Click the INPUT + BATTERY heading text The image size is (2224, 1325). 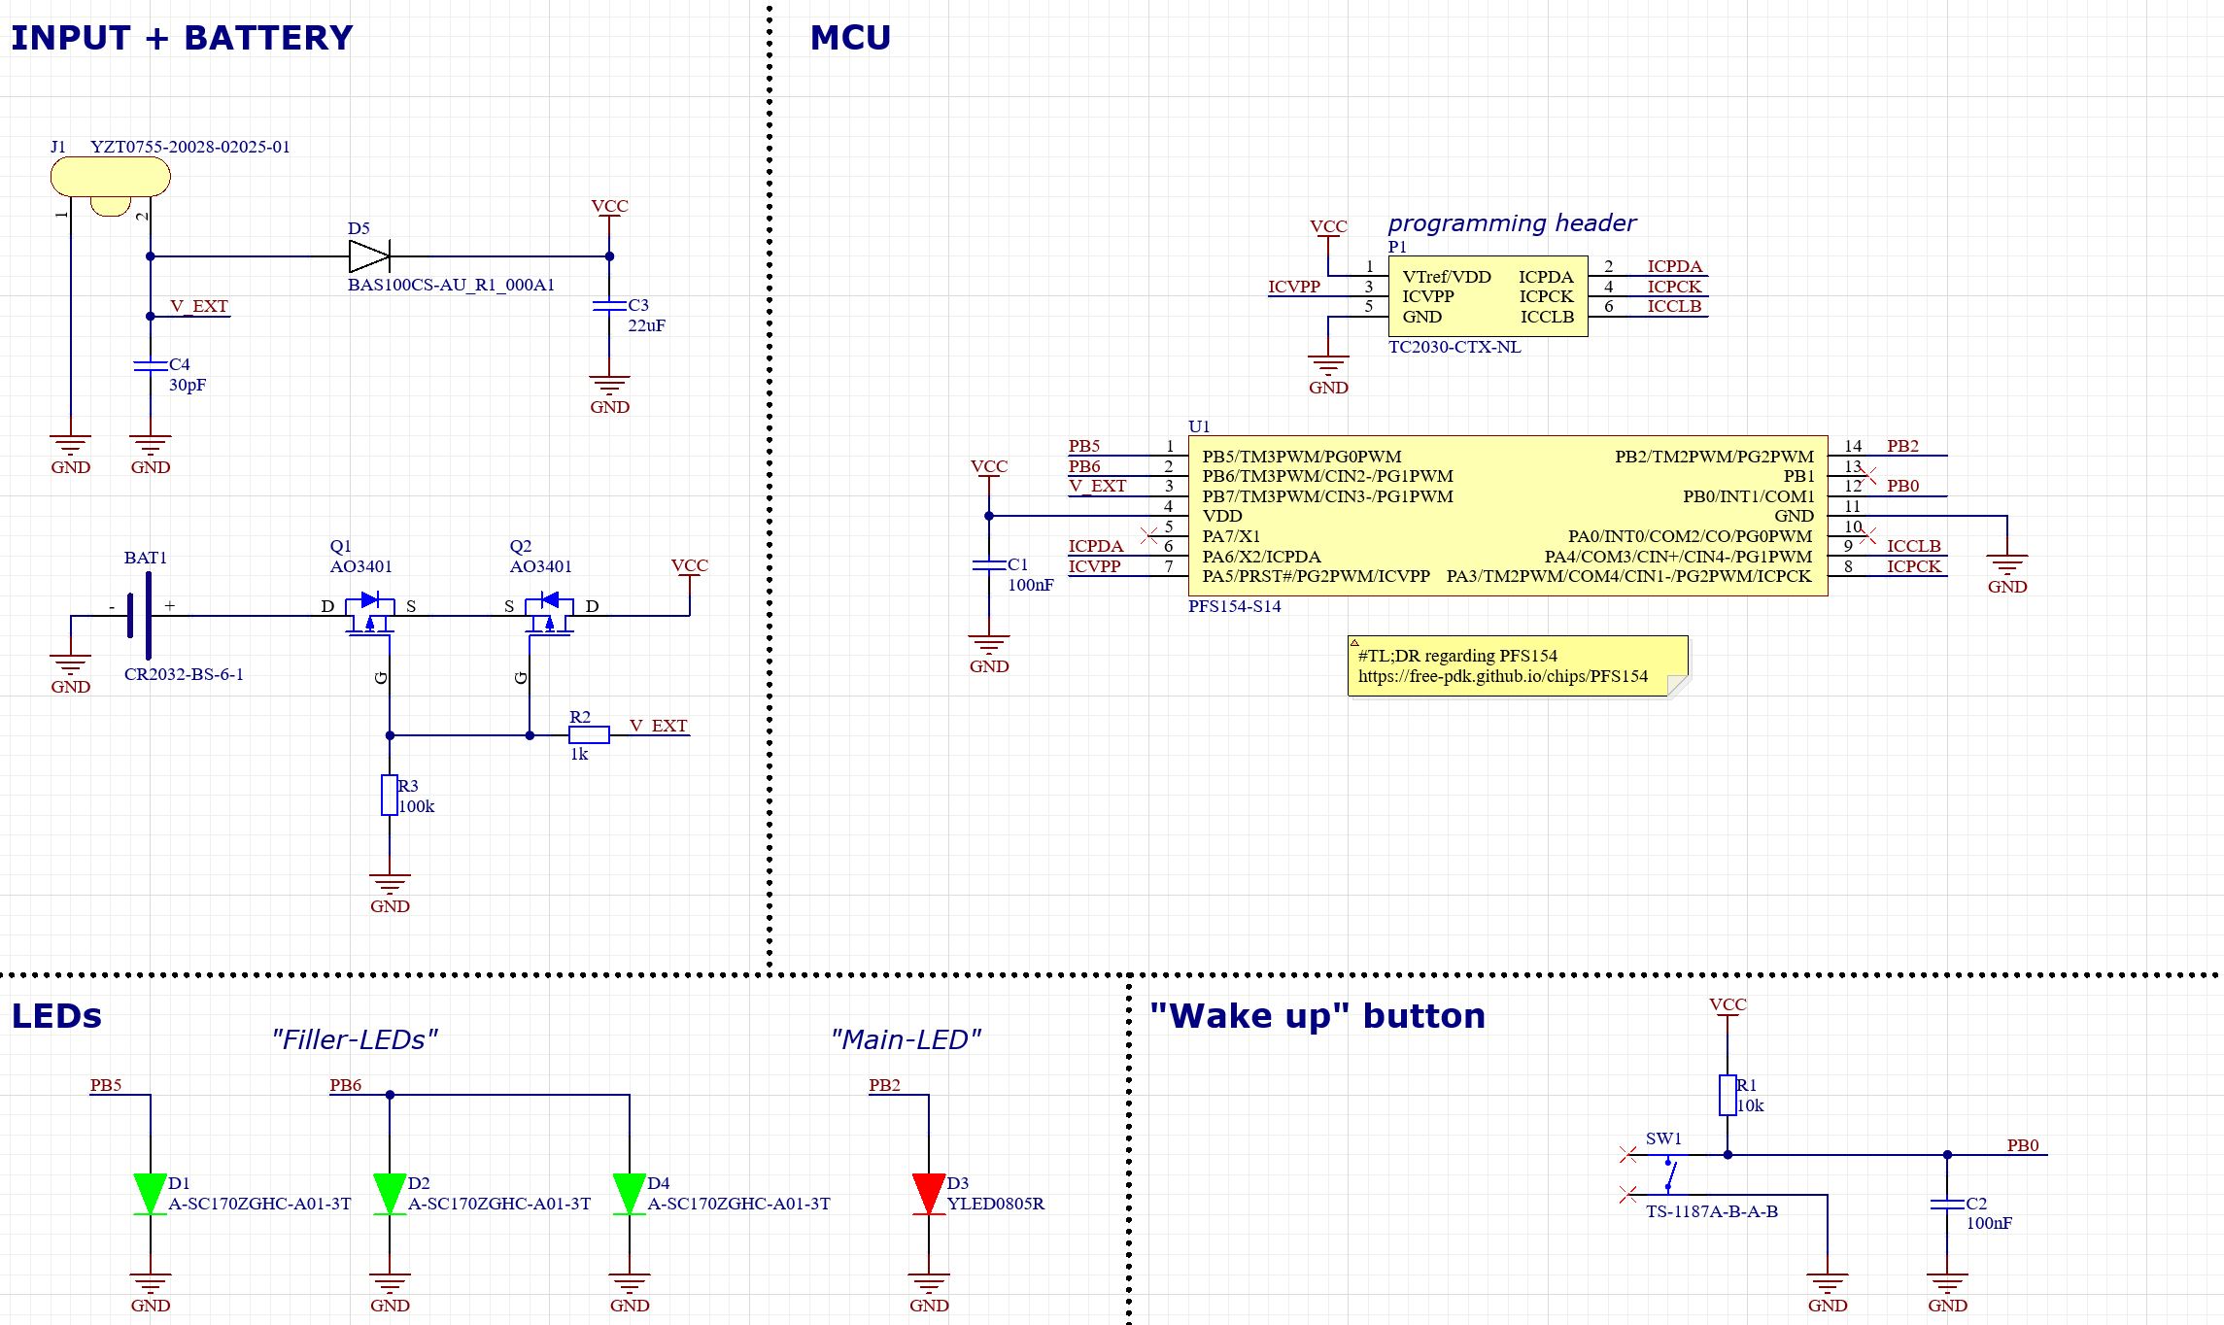pyautogui.click(x=182, y=38)
